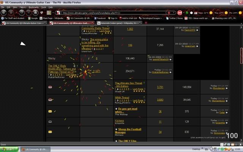Go back with the browser Back button
Screen dimensions: 243x152
point(3,13)
